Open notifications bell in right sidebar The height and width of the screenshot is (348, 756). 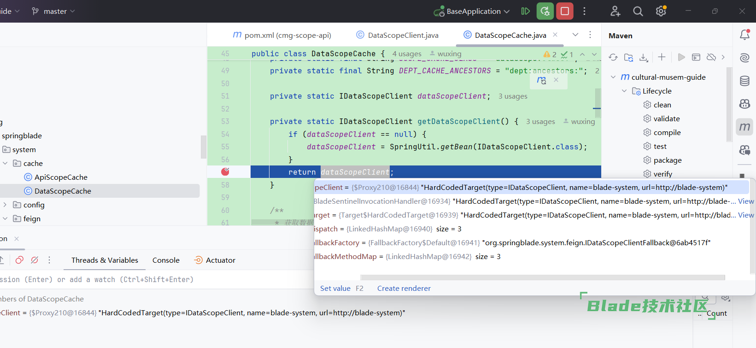[744, 35]
